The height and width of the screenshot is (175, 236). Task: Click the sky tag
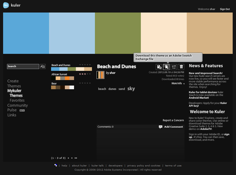coord(131,89)
